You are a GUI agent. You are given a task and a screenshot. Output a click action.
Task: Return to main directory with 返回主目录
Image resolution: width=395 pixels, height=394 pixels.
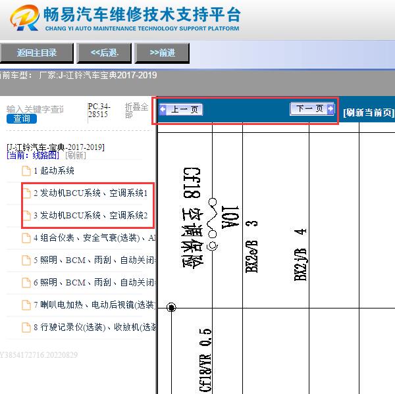(x=36, y=53)
